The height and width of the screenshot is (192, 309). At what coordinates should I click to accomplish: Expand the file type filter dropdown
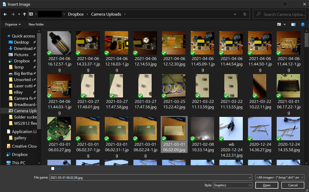pyautogui.click(x=280, y=177)
